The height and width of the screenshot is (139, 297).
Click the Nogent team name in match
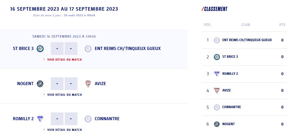[25, 84]
